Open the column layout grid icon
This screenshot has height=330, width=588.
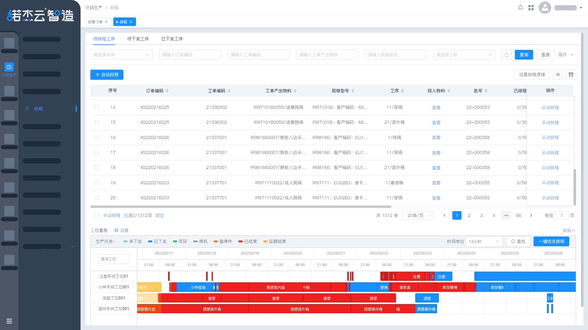(x=571, y=75)
